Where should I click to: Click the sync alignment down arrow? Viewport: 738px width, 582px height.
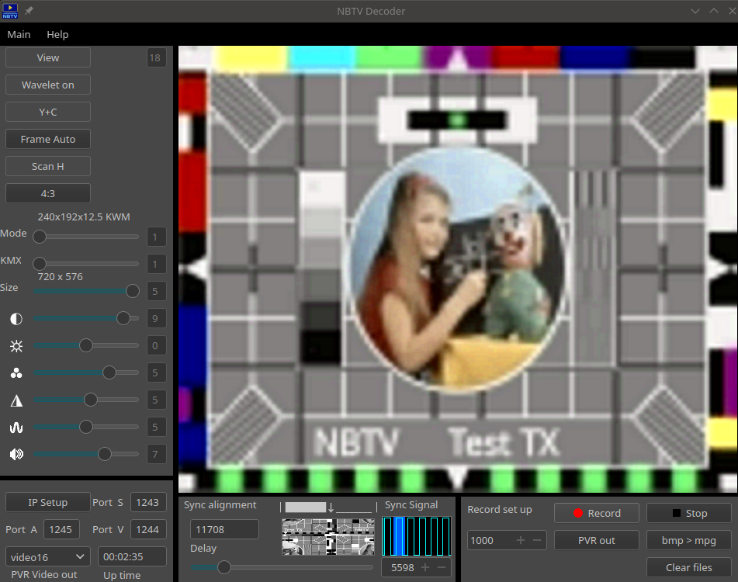point(331,508)
